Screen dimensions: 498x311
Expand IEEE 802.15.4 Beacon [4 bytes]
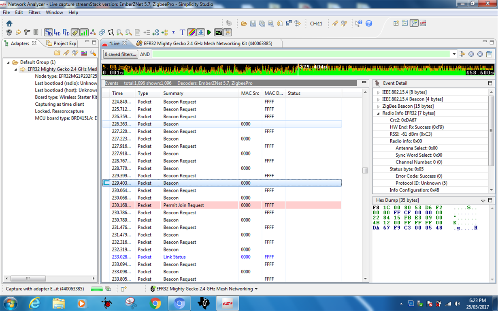379,99
